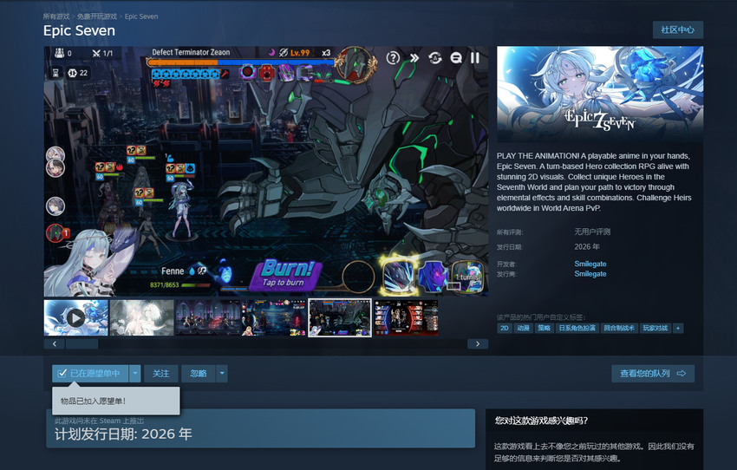The height and width of the screenshot is (470, 737).
Task: Click the 忽略 ignore button
Action: (199, 373)
